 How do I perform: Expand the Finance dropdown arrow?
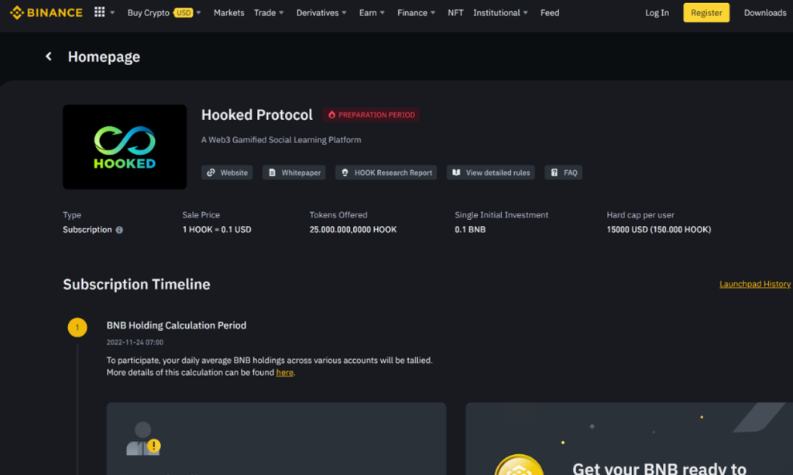(x=433, y=12)
